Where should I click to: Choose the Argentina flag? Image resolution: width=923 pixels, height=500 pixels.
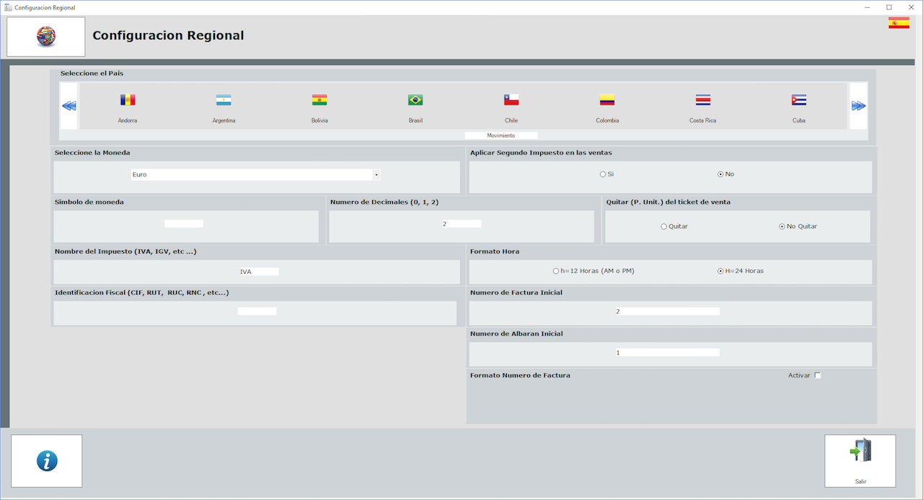coord(224,100)
